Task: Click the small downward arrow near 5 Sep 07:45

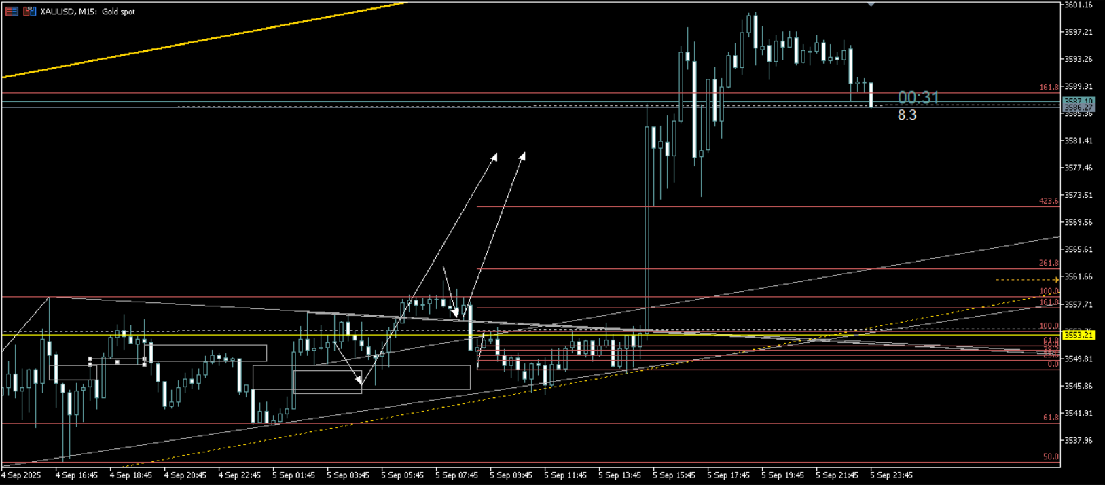Action: point(454,313)
